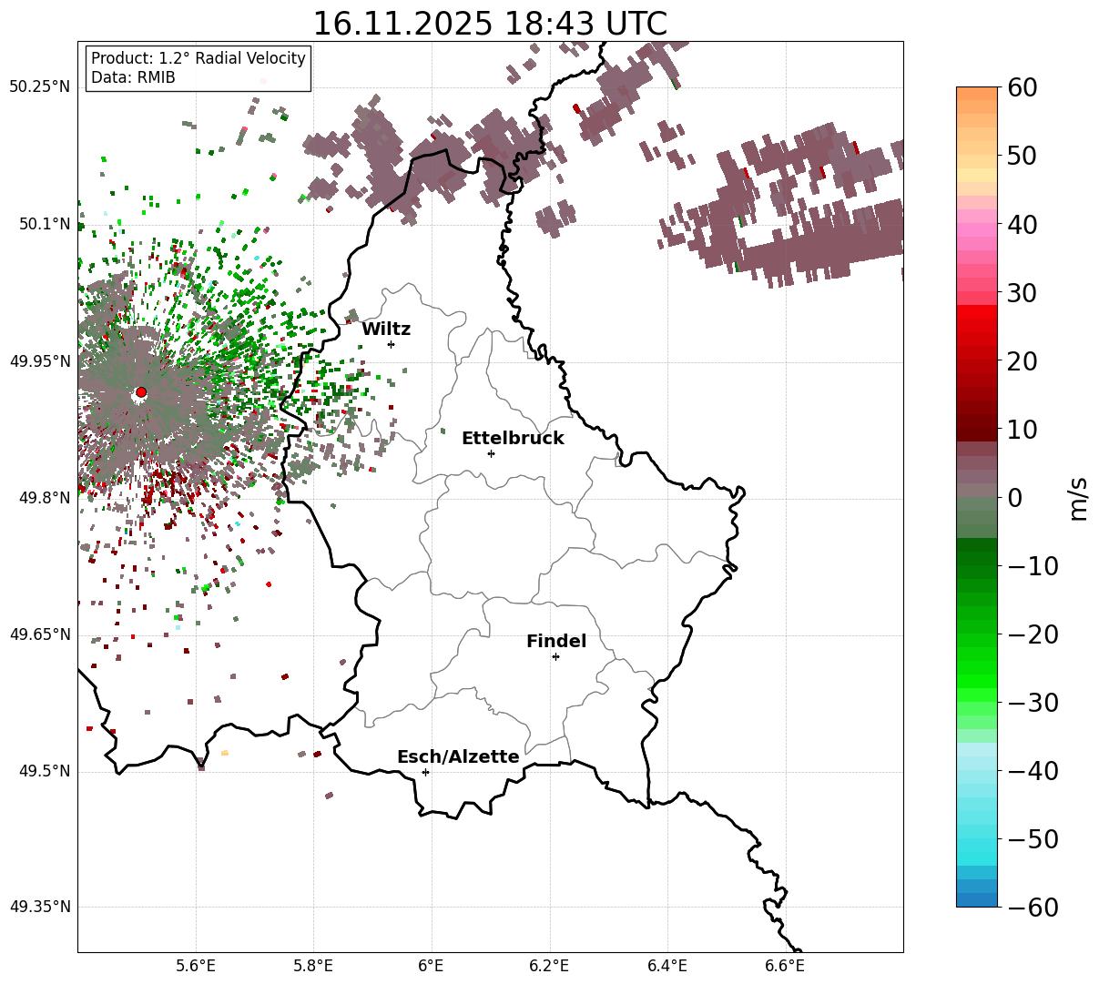Click the title 16.11.2025 18:43 UTC
The height and width of the screenshot is (984, 1099).
[490, 24]
